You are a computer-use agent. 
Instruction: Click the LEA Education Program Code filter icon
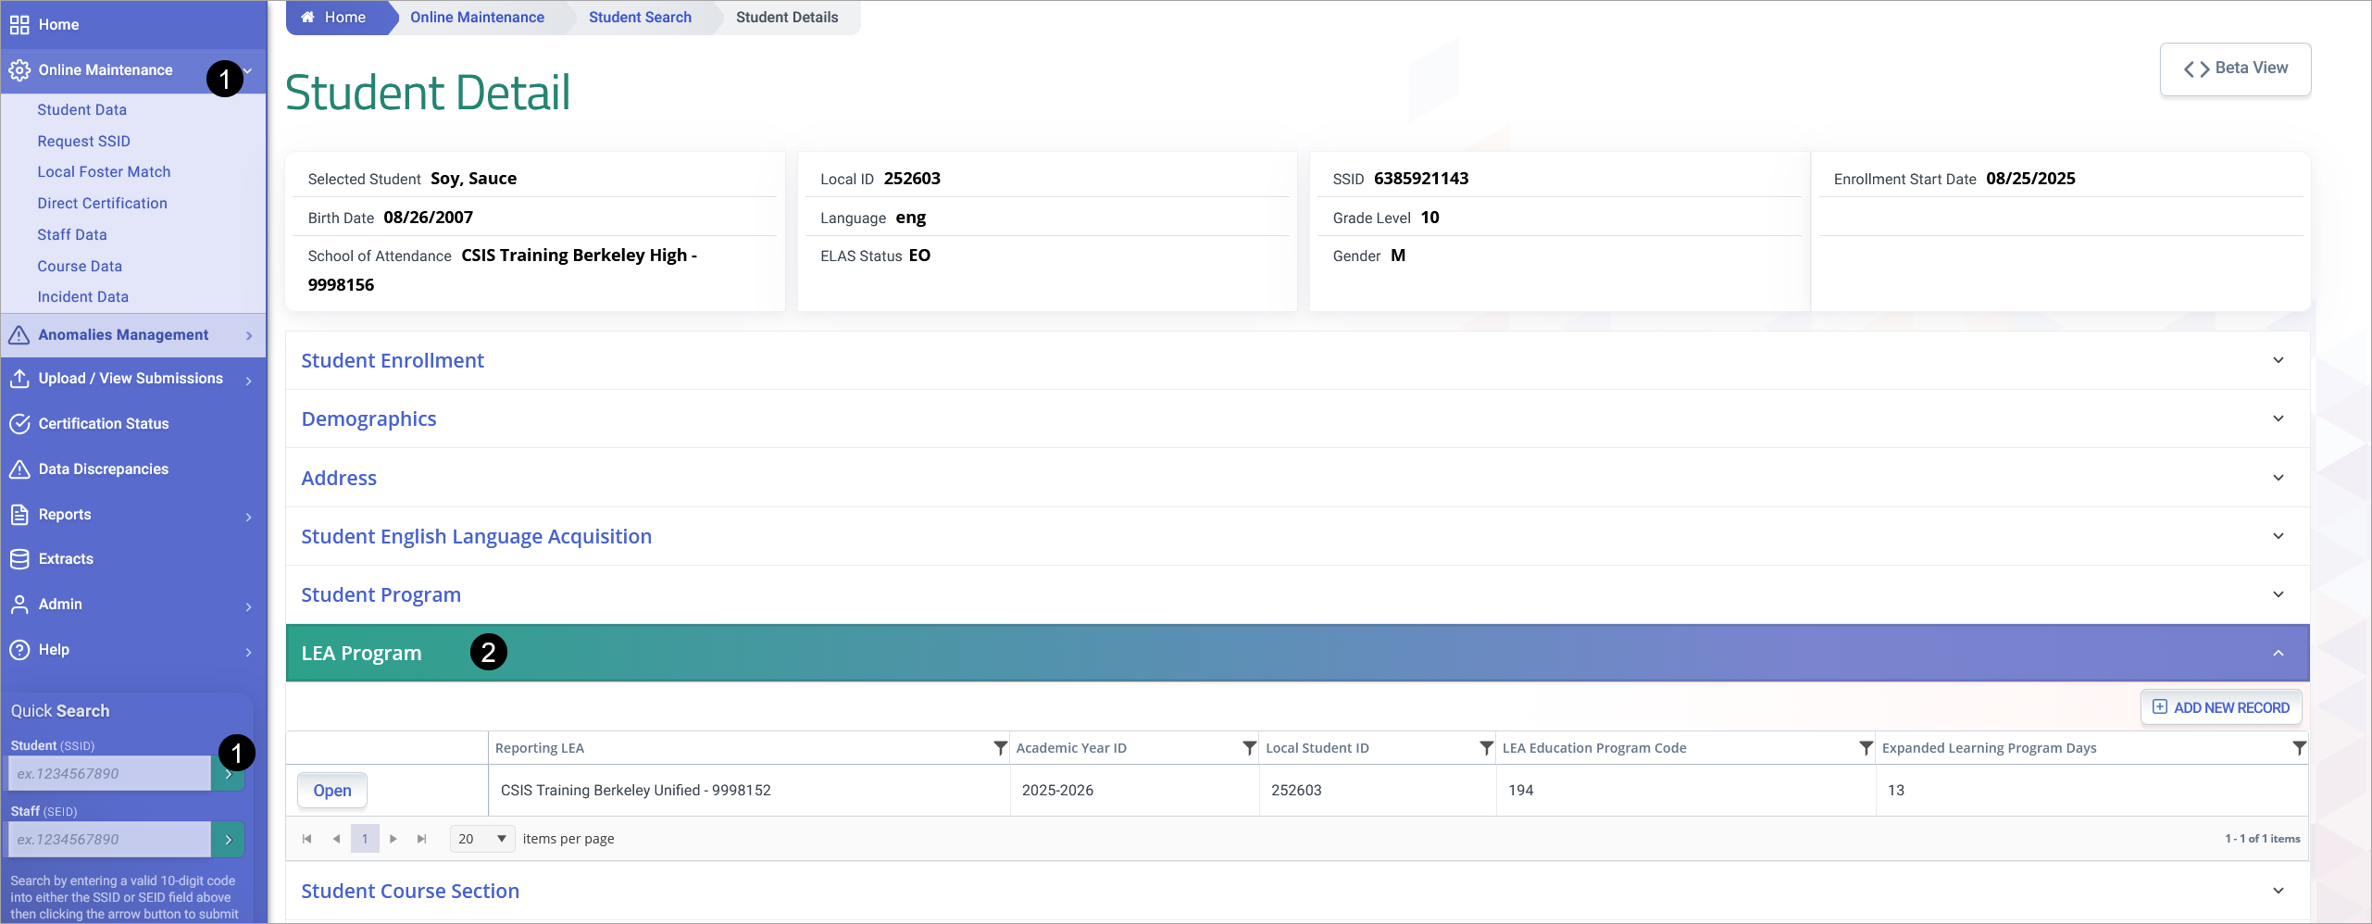click(1866, 748)
